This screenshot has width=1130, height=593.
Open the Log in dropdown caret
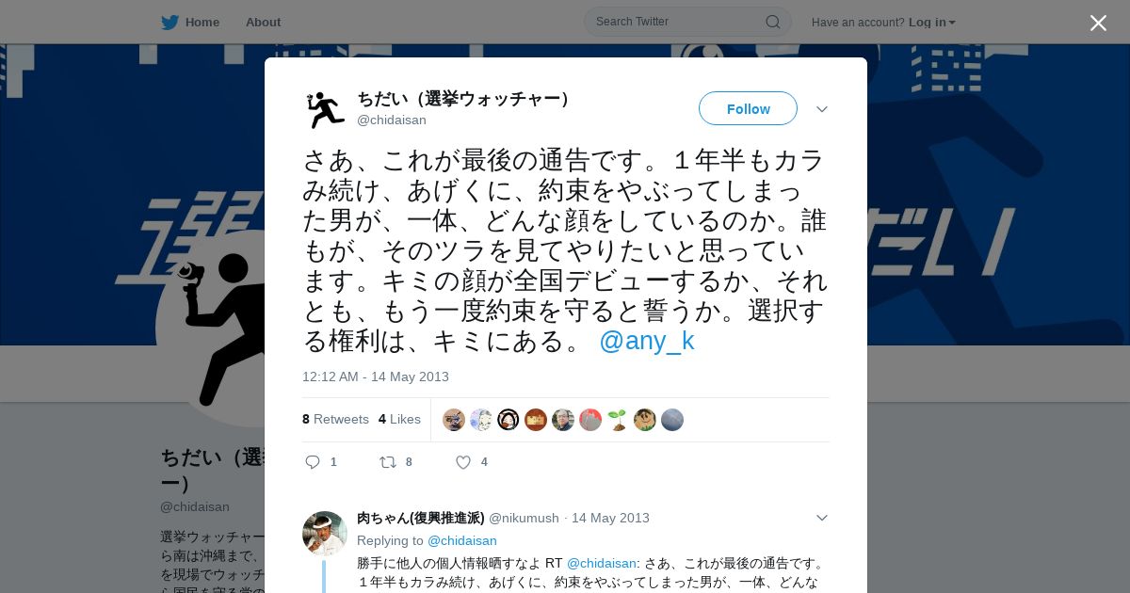click(952, 23)
